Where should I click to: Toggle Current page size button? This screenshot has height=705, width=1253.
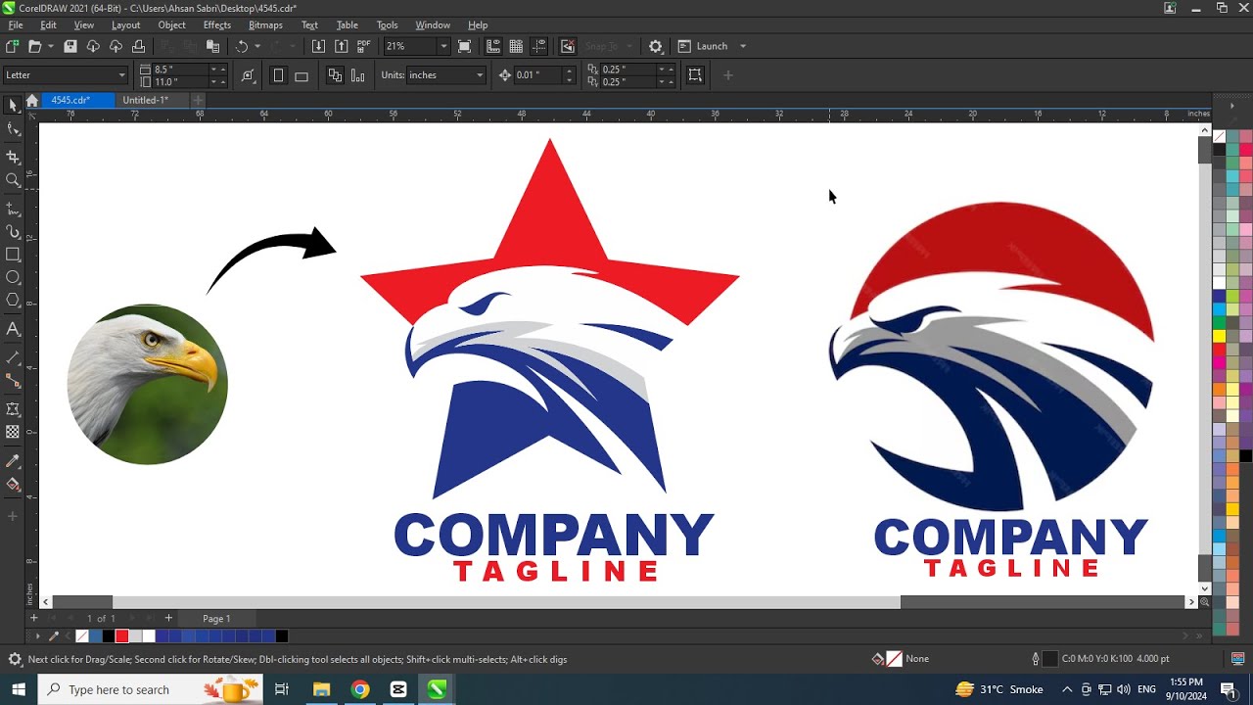click(x=358, y=75)
